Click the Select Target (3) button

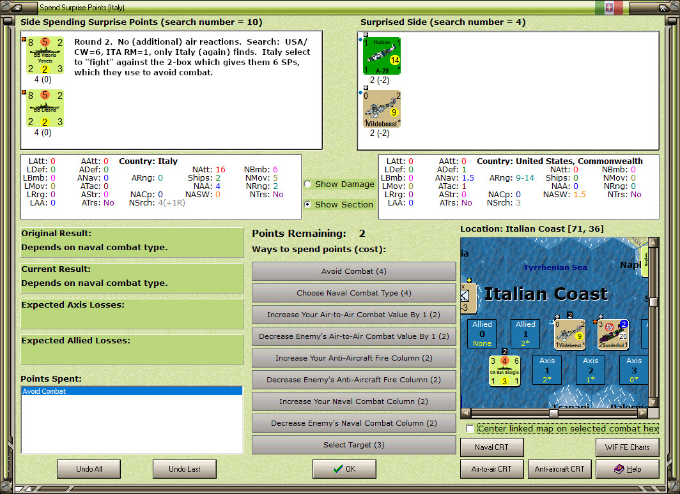pos(354,445)
